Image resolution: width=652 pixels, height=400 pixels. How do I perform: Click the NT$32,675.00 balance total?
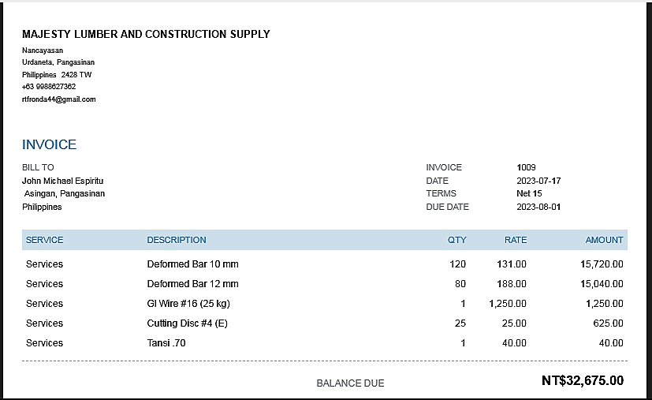(x=582, y=380)
